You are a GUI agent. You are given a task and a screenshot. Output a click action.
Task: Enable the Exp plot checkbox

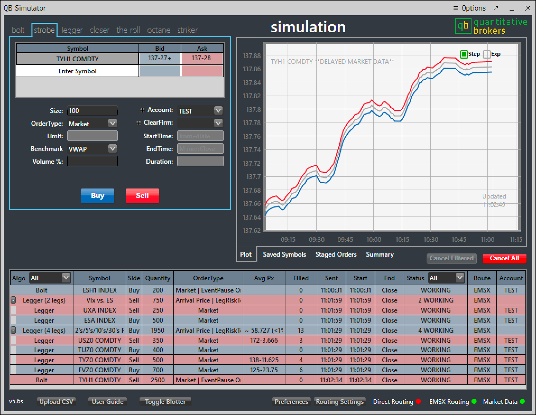pos(487,54)
